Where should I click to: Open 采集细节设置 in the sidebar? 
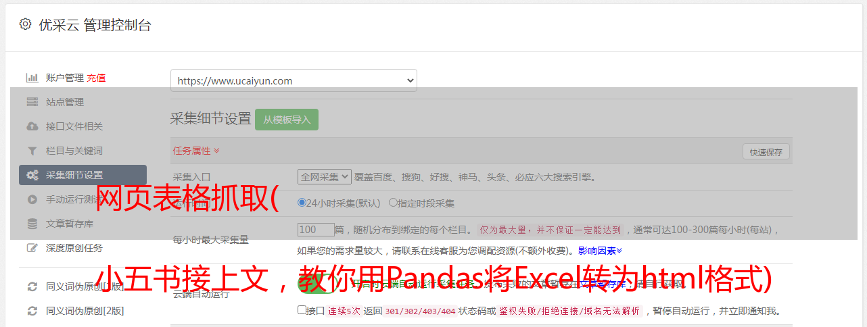(x=83, y=175)
